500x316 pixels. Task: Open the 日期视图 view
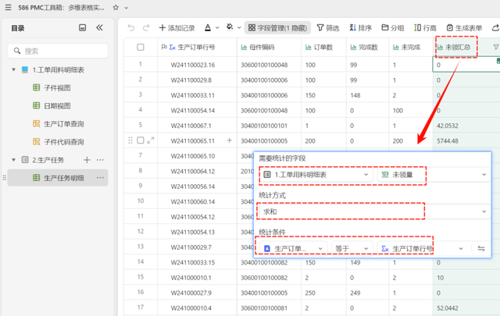57,106
